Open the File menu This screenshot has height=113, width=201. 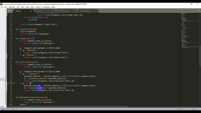click(x=2, y=7)
